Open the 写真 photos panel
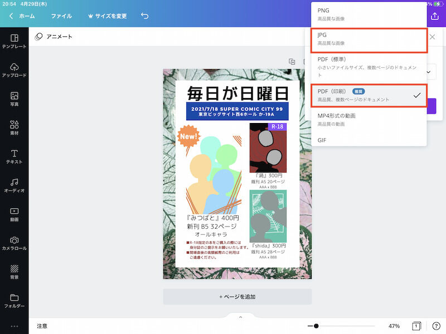This screenshot has width=446, height=334. coord(14,99)
